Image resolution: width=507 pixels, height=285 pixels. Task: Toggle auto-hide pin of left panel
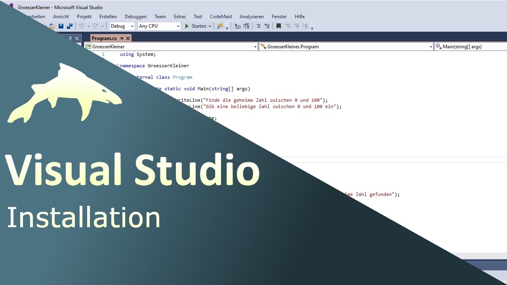(71, 38)
